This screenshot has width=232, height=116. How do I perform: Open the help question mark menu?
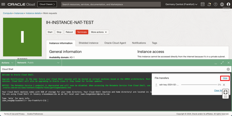coord(215,4)
